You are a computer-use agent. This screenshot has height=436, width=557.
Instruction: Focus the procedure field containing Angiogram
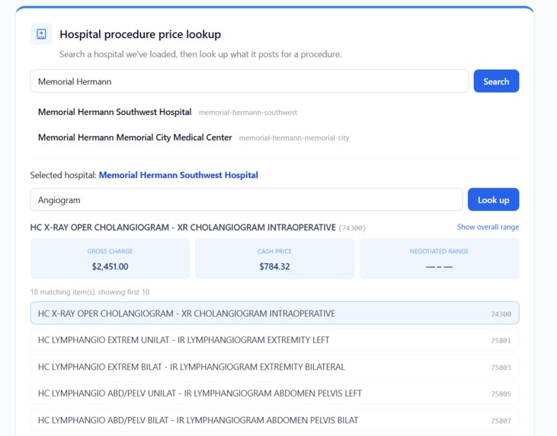tap(247, 199)
